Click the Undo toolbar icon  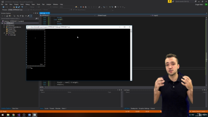tap(22, 7)
